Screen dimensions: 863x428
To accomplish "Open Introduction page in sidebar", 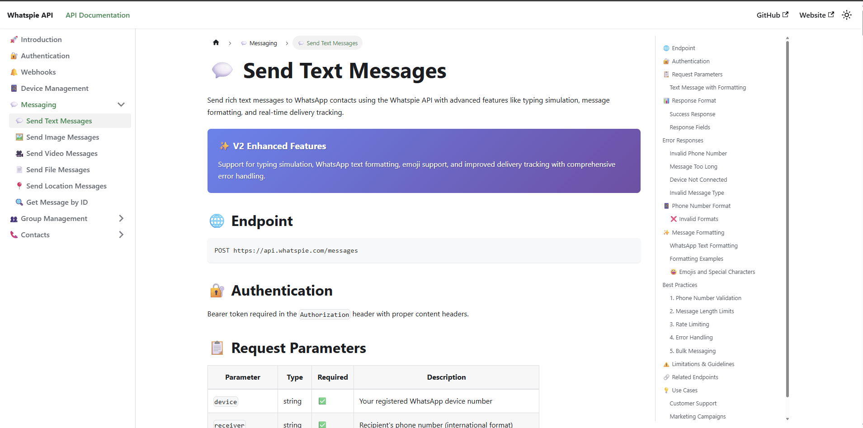I will pyautogui.click(x=41, y=40).
